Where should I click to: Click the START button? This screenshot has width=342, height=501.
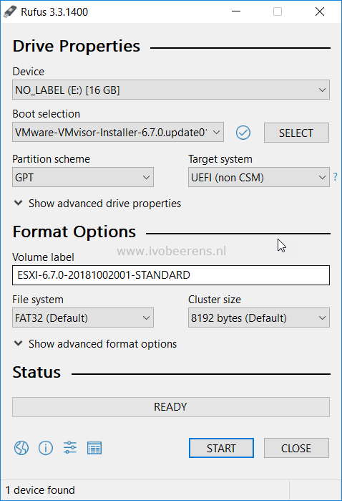click(221, 448)
